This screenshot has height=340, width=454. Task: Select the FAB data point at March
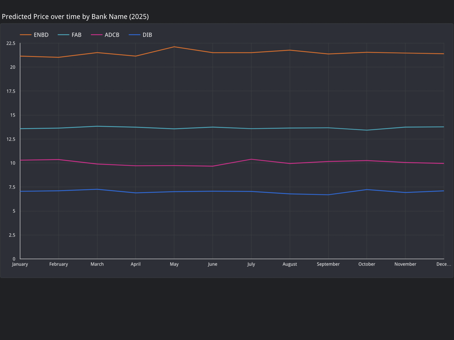coord(97,126)
